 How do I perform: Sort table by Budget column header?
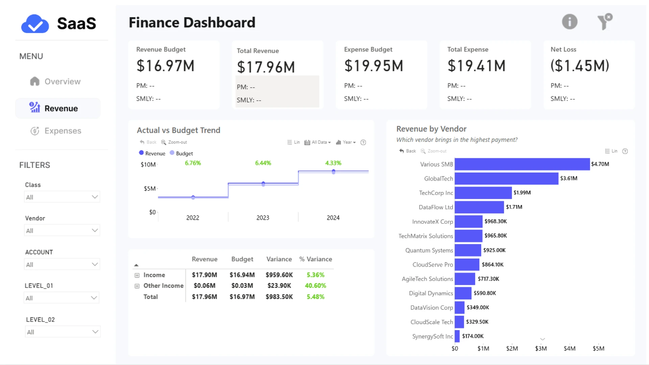pyautogui.click(x=242, y=259)
